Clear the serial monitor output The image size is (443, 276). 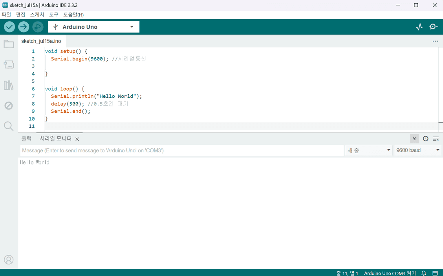(436, 139)
